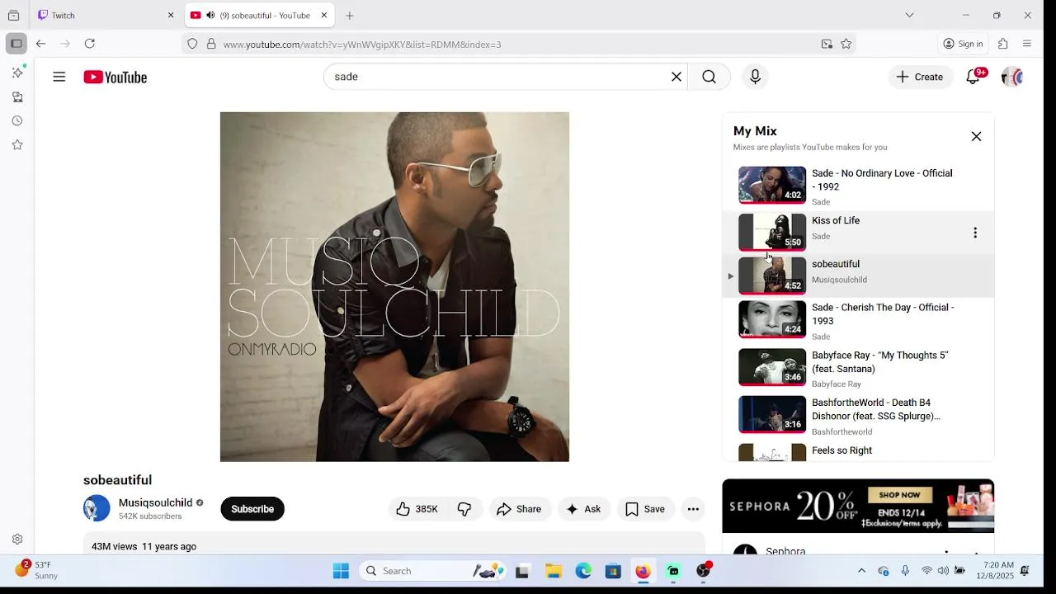Open more actions under the video

pos(693,509)
